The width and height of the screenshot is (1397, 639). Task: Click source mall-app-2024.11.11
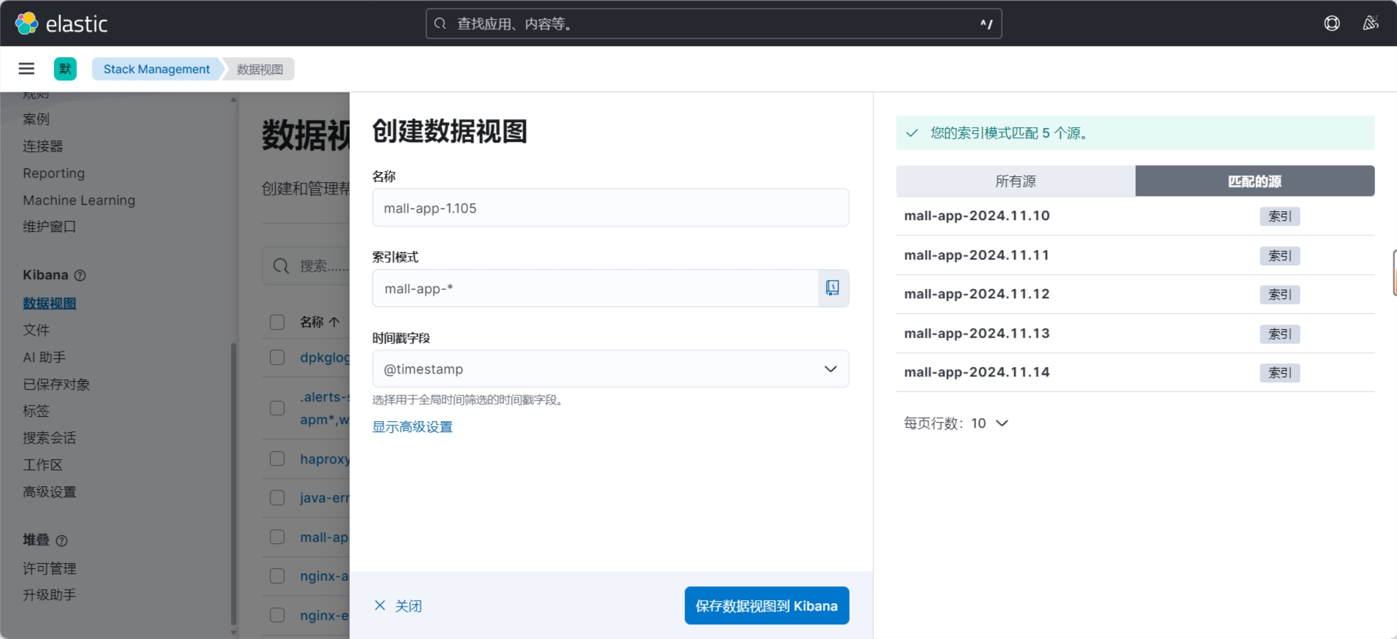[977, 255]
